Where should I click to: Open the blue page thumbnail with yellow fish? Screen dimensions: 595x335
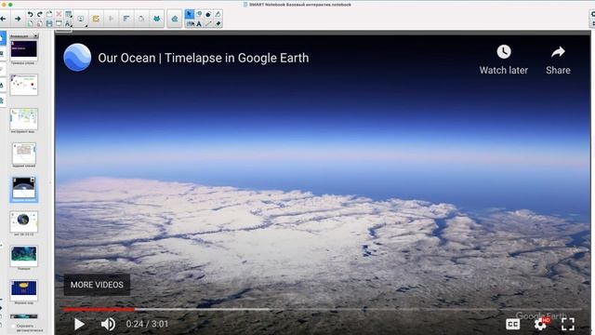coord(24,290)
